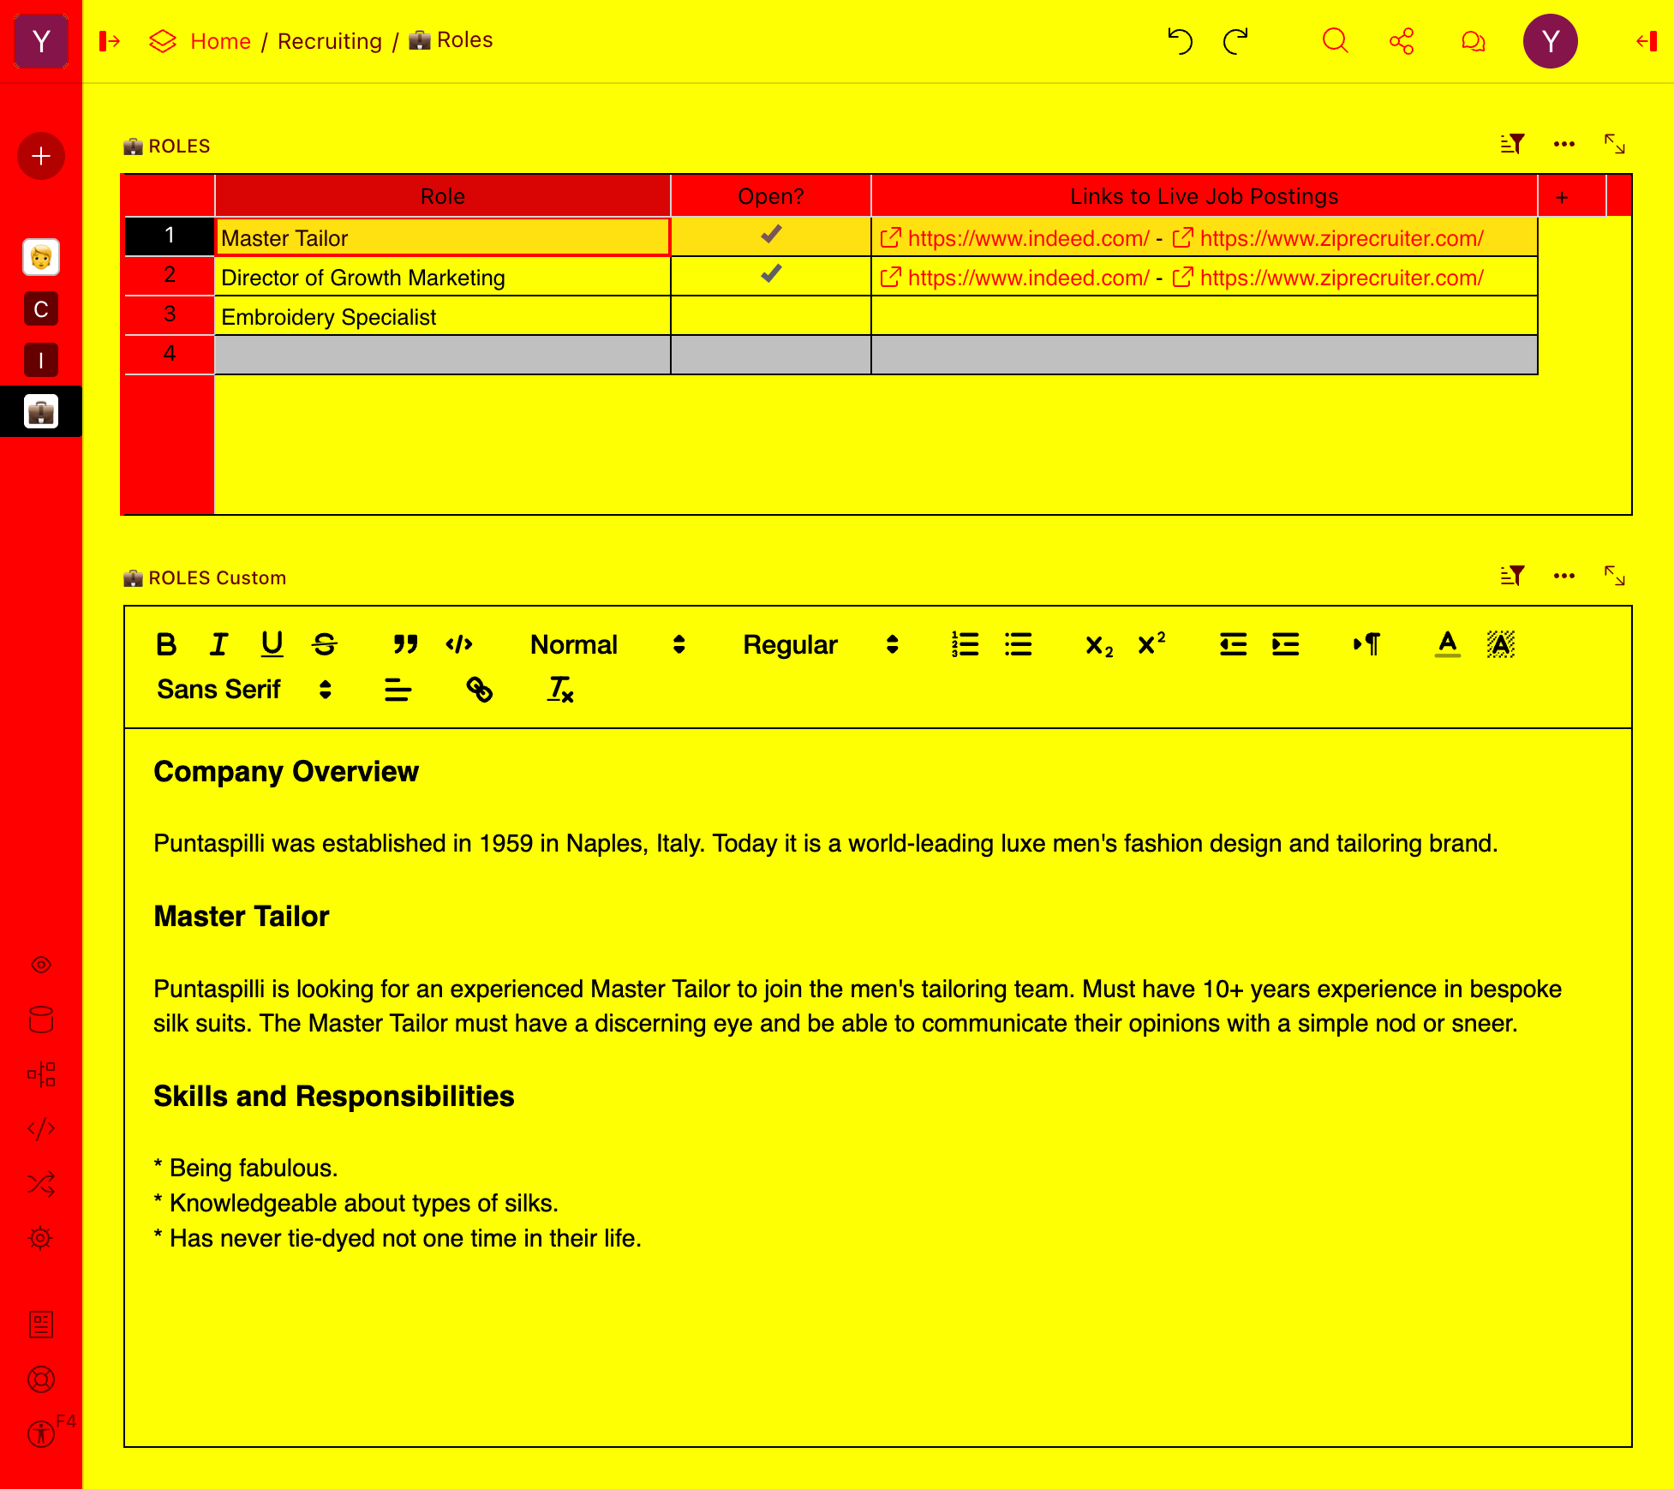Expand the ROLES Custom widget
Image resolution: width=1674 pixels, height=1489 pixels.
(1615, 576)
